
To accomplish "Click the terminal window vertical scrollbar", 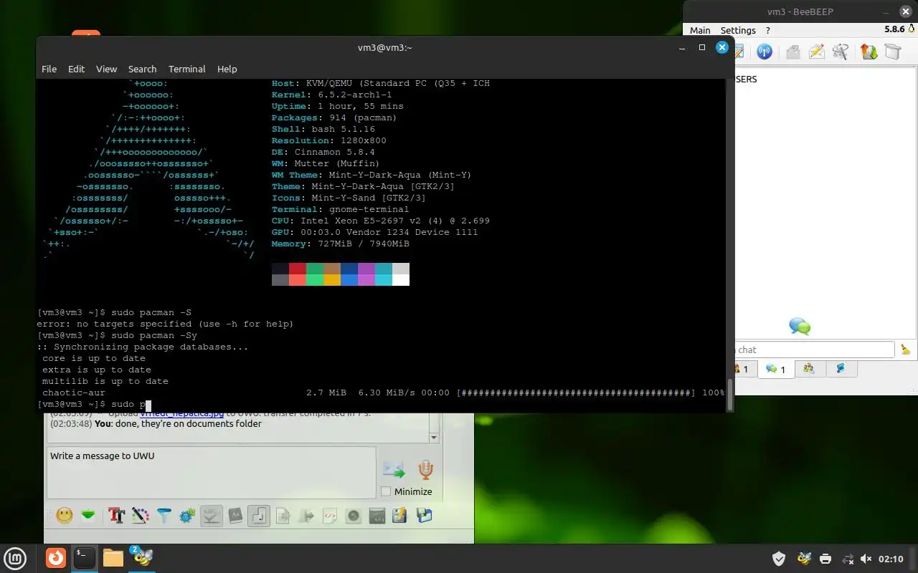I will click(730, 395).
